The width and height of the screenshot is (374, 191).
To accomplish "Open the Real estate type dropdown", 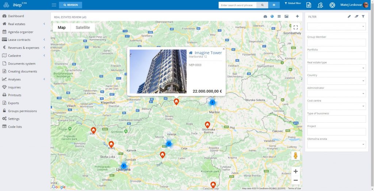I will tap(336, 68).
